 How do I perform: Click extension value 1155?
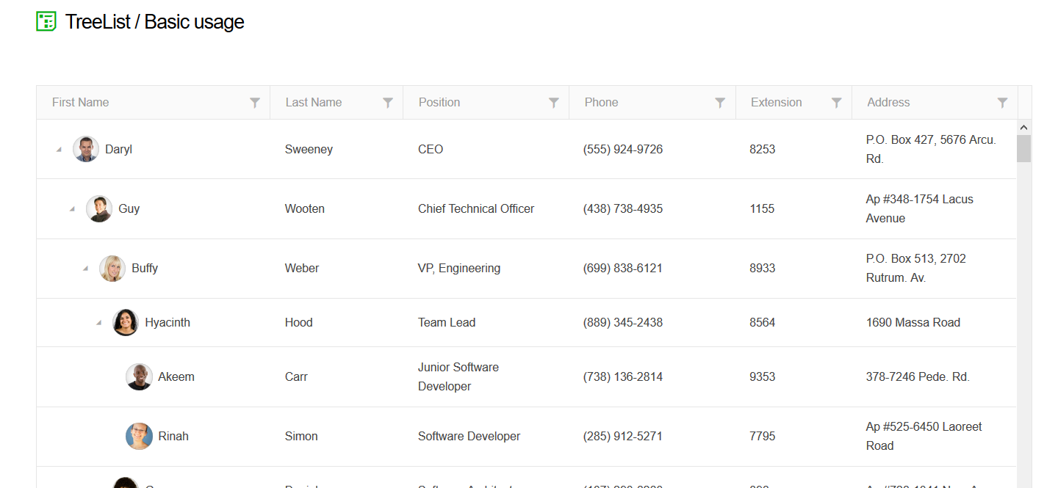coord(762,208)
